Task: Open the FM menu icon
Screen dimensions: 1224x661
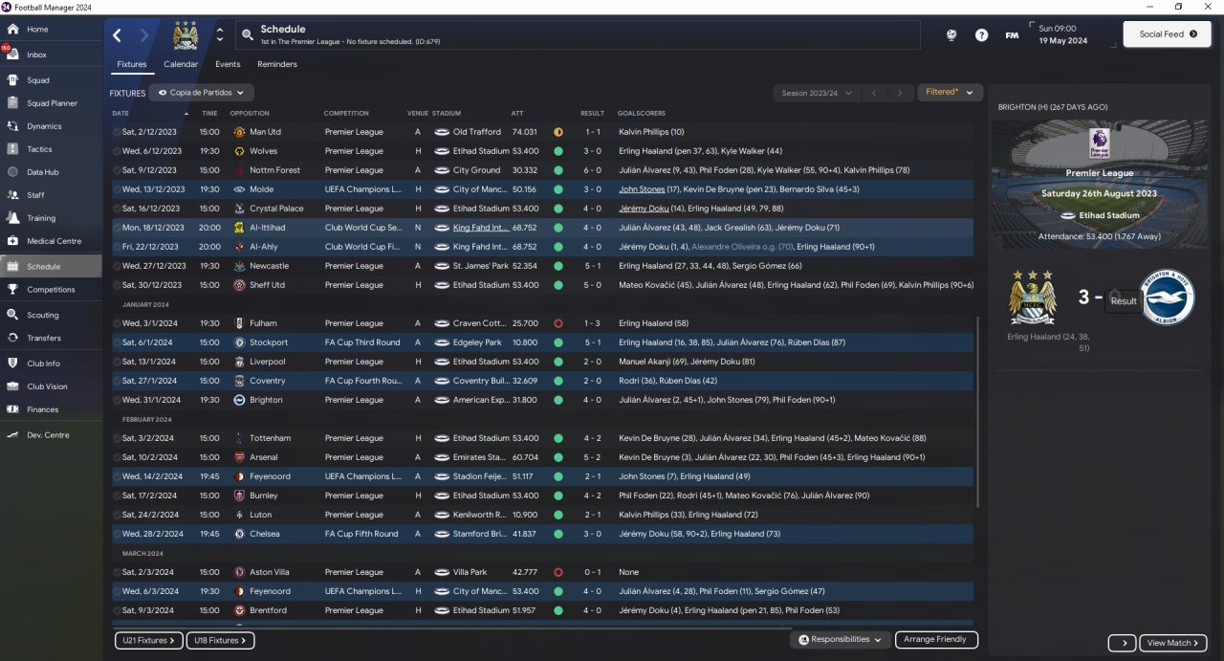Action: click(1012, 34)
